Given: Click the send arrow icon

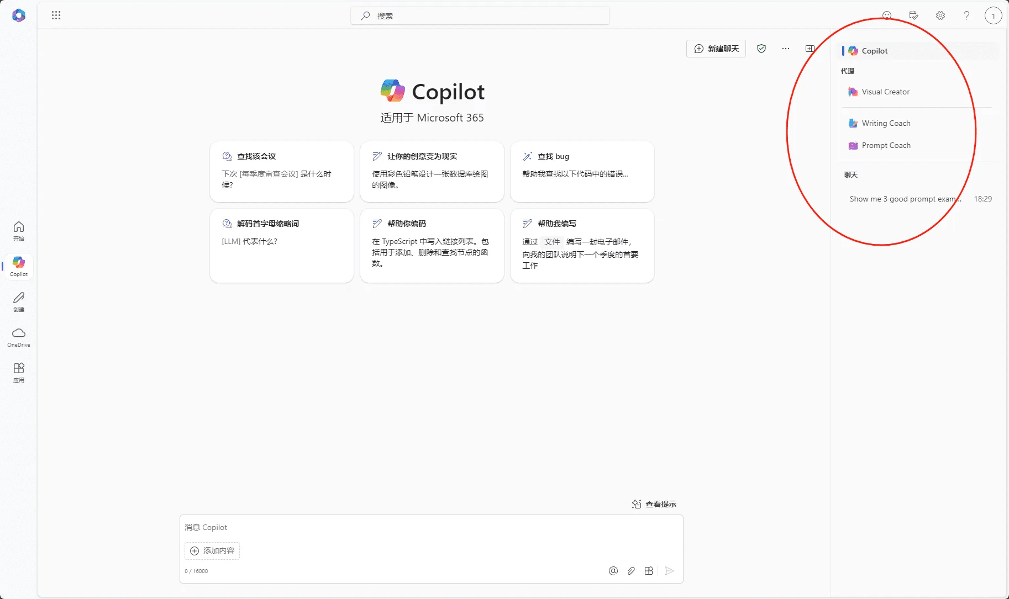Looking at the screenshot, I should [x=669, y=571].
